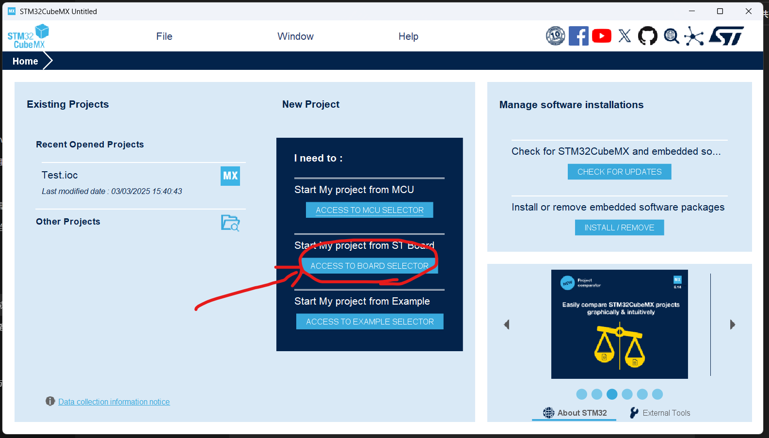769x438 pixels.
Task: Click 'Start My project from Example' text
Action: pyautogui.click(x=362, y=301)
